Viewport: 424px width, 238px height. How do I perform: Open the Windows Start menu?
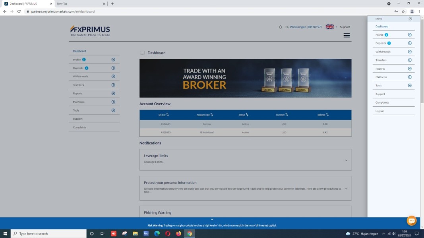[5, 234]
